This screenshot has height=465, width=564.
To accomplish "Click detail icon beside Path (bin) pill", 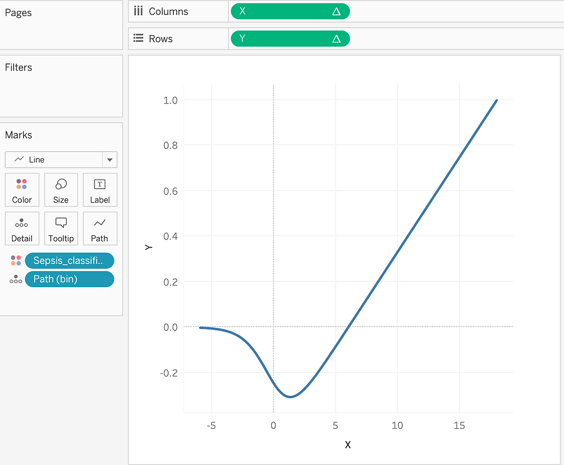I will coord(16,279).
